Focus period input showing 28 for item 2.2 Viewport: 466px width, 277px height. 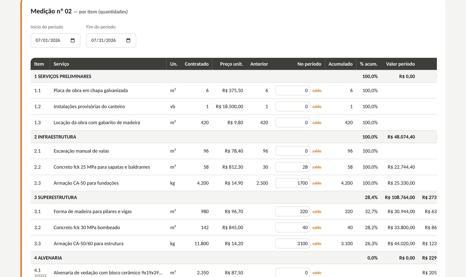292,167
